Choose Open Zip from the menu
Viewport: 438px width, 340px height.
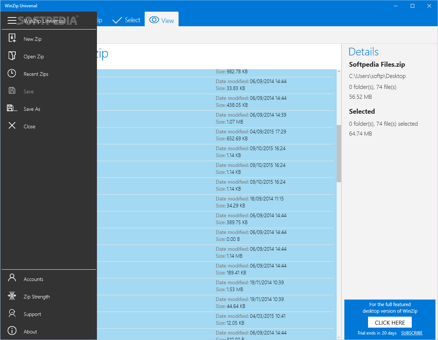pos(48,56)
